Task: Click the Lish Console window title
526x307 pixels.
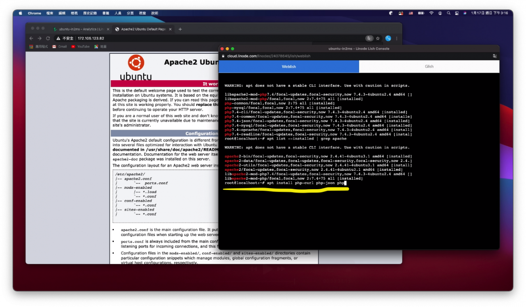Action: (x=359, y=48)
